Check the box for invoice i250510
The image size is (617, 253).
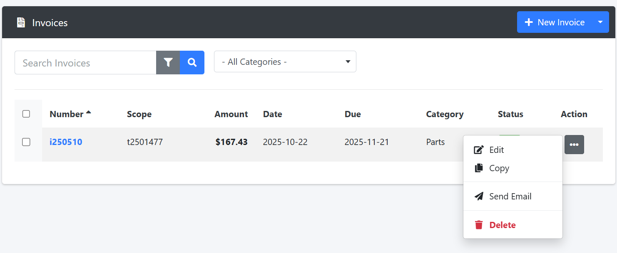tap(26, 142)
